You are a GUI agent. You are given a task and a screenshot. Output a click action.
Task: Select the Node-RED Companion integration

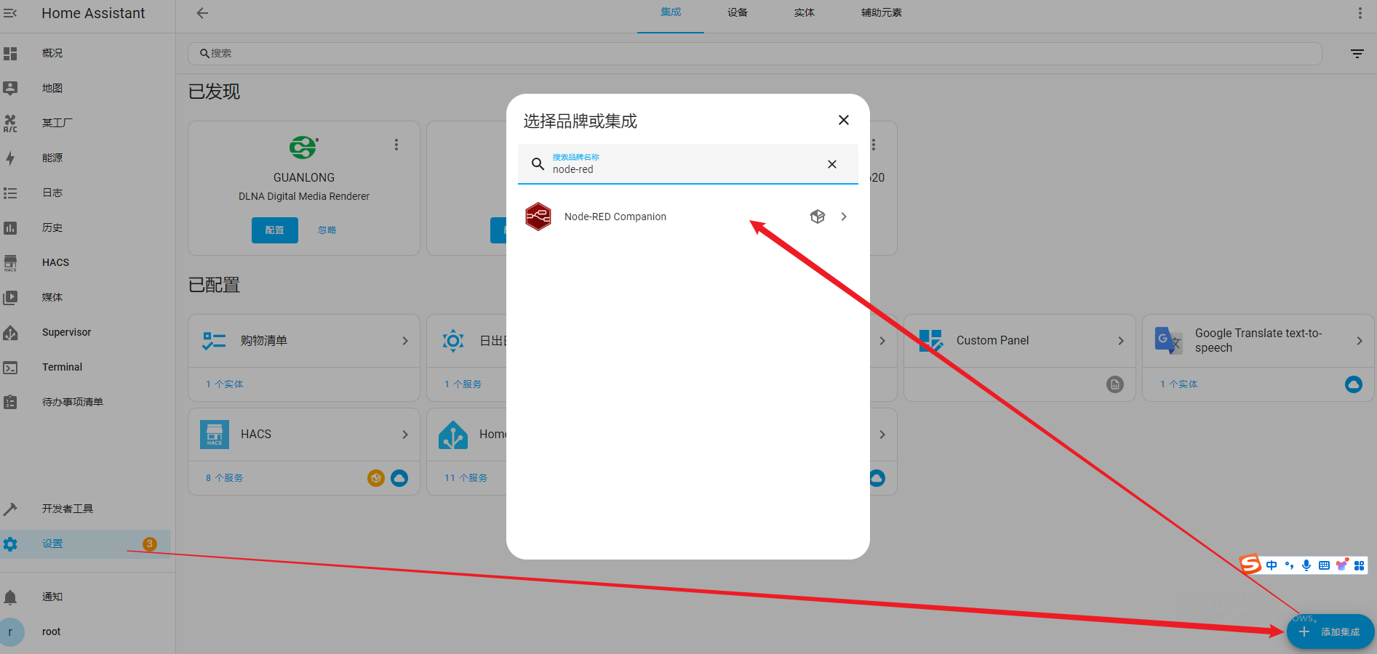click(x=688, y=217)
